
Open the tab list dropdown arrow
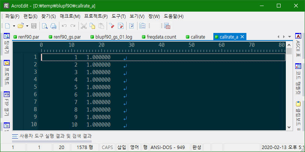(290, 37)
